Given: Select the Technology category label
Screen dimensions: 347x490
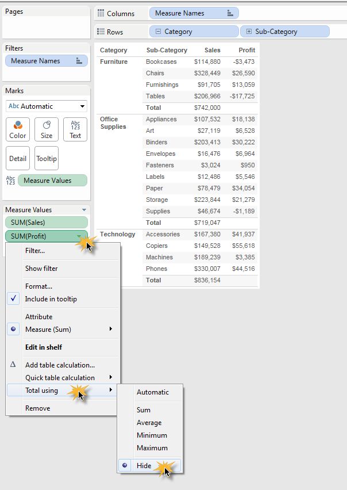Looking at the screenshot, I should tap(118, 234).
